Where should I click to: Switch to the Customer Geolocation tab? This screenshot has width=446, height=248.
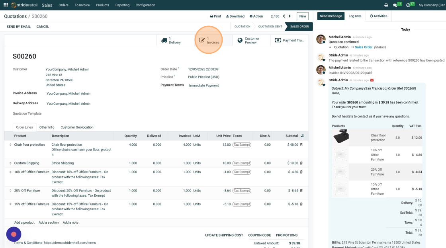coord(77,127)
